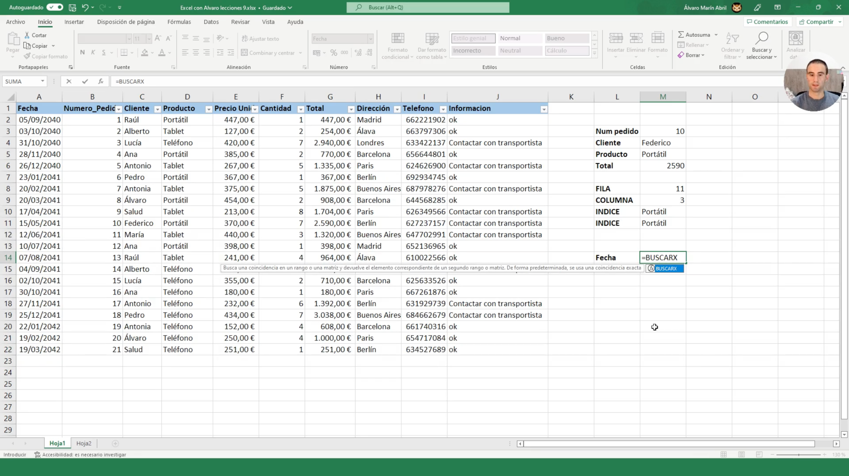Click the Autosuma sigma icon
Viewport: 849px width, 476px height.
681,34
